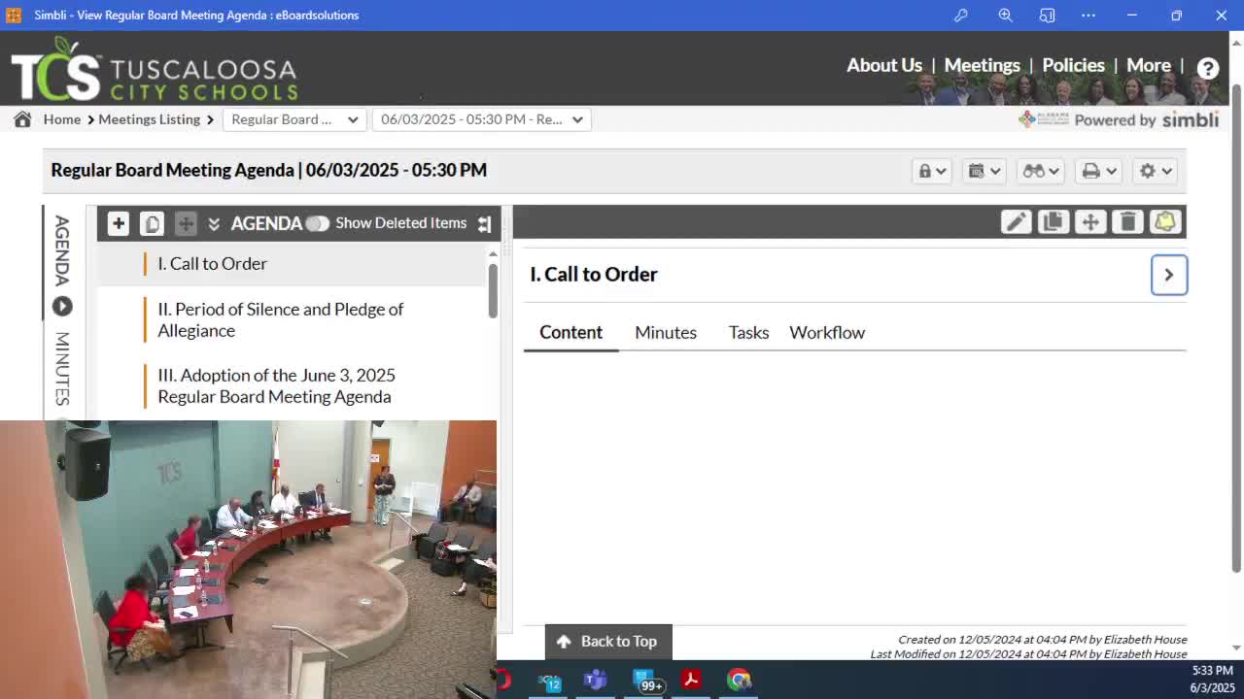The height and width of the screenshot is (699, 1244).
Task: Click the Home icon in breadcrumb
Action: tap(22, 119)
